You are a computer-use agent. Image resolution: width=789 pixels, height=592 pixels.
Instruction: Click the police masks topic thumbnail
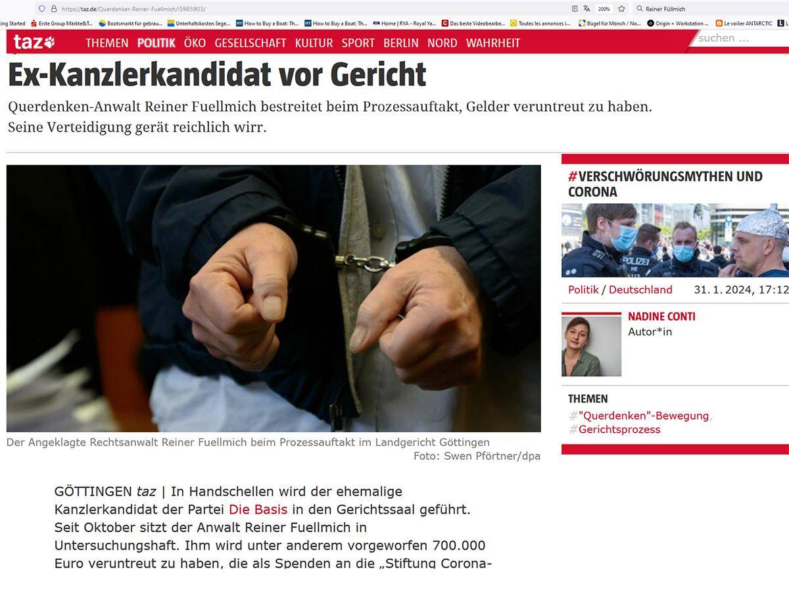point(675,240)
